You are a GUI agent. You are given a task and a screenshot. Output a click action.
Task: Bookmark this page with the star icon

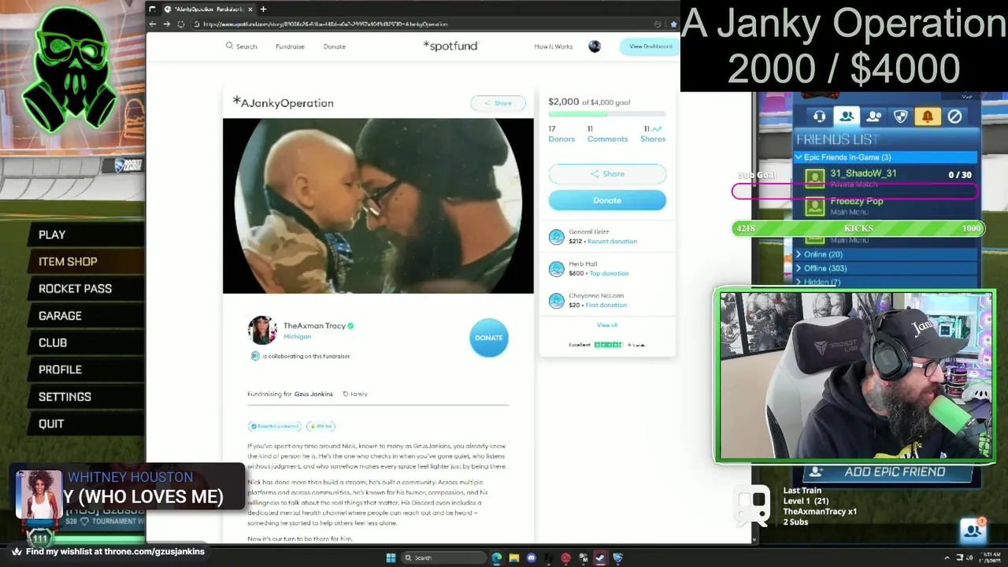pyautogui.click(x=673, y=24)
